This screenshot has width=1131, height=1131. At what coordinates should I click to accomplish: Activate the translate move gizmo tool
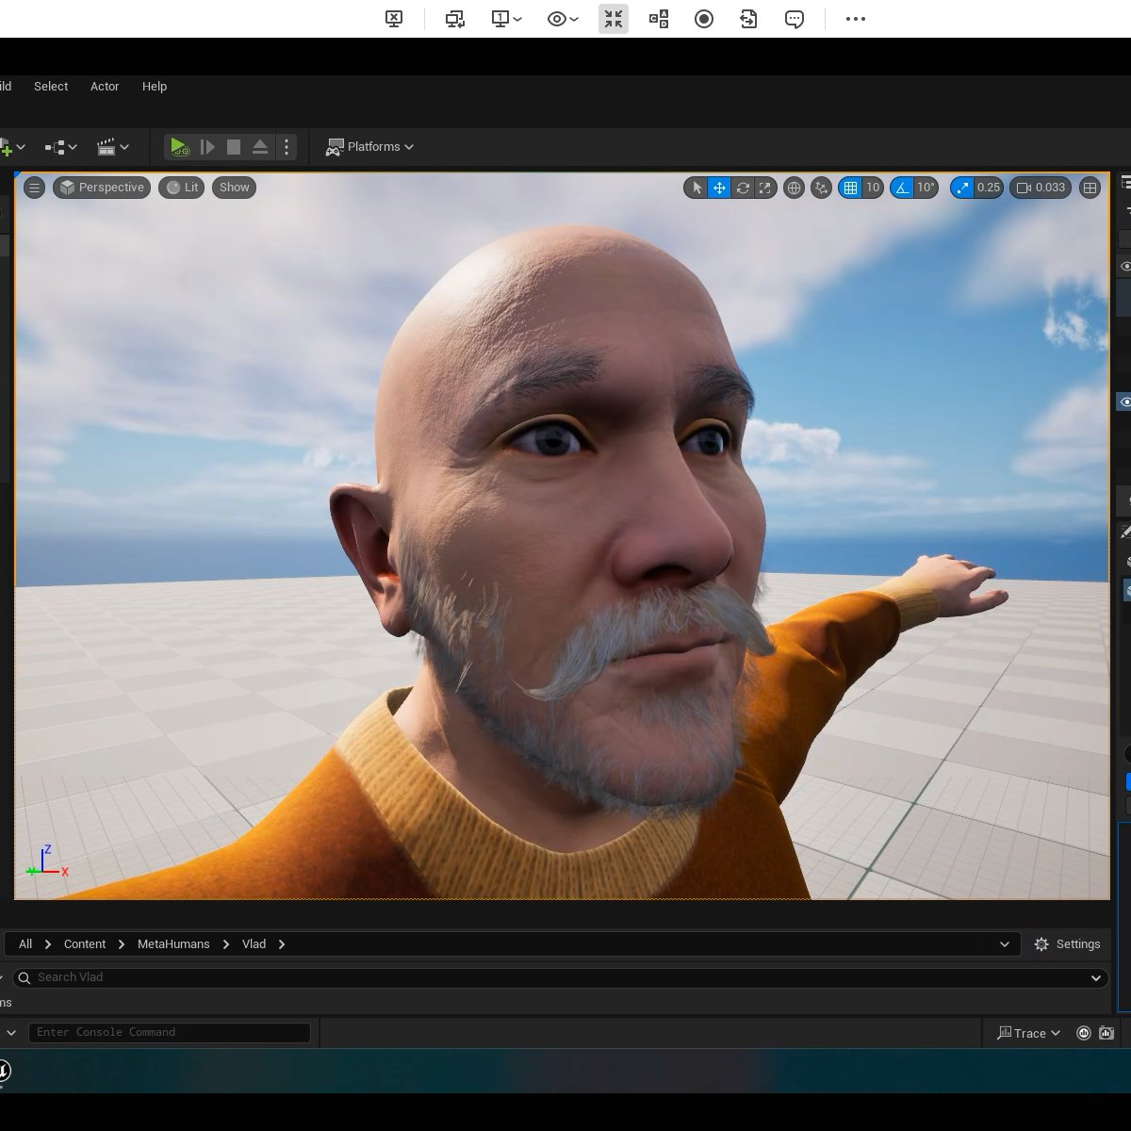point(719,188)
